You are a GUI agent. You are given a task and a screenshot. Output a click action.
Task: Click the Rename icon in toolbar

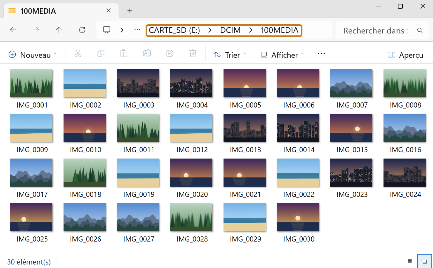(x=147, y=54)
